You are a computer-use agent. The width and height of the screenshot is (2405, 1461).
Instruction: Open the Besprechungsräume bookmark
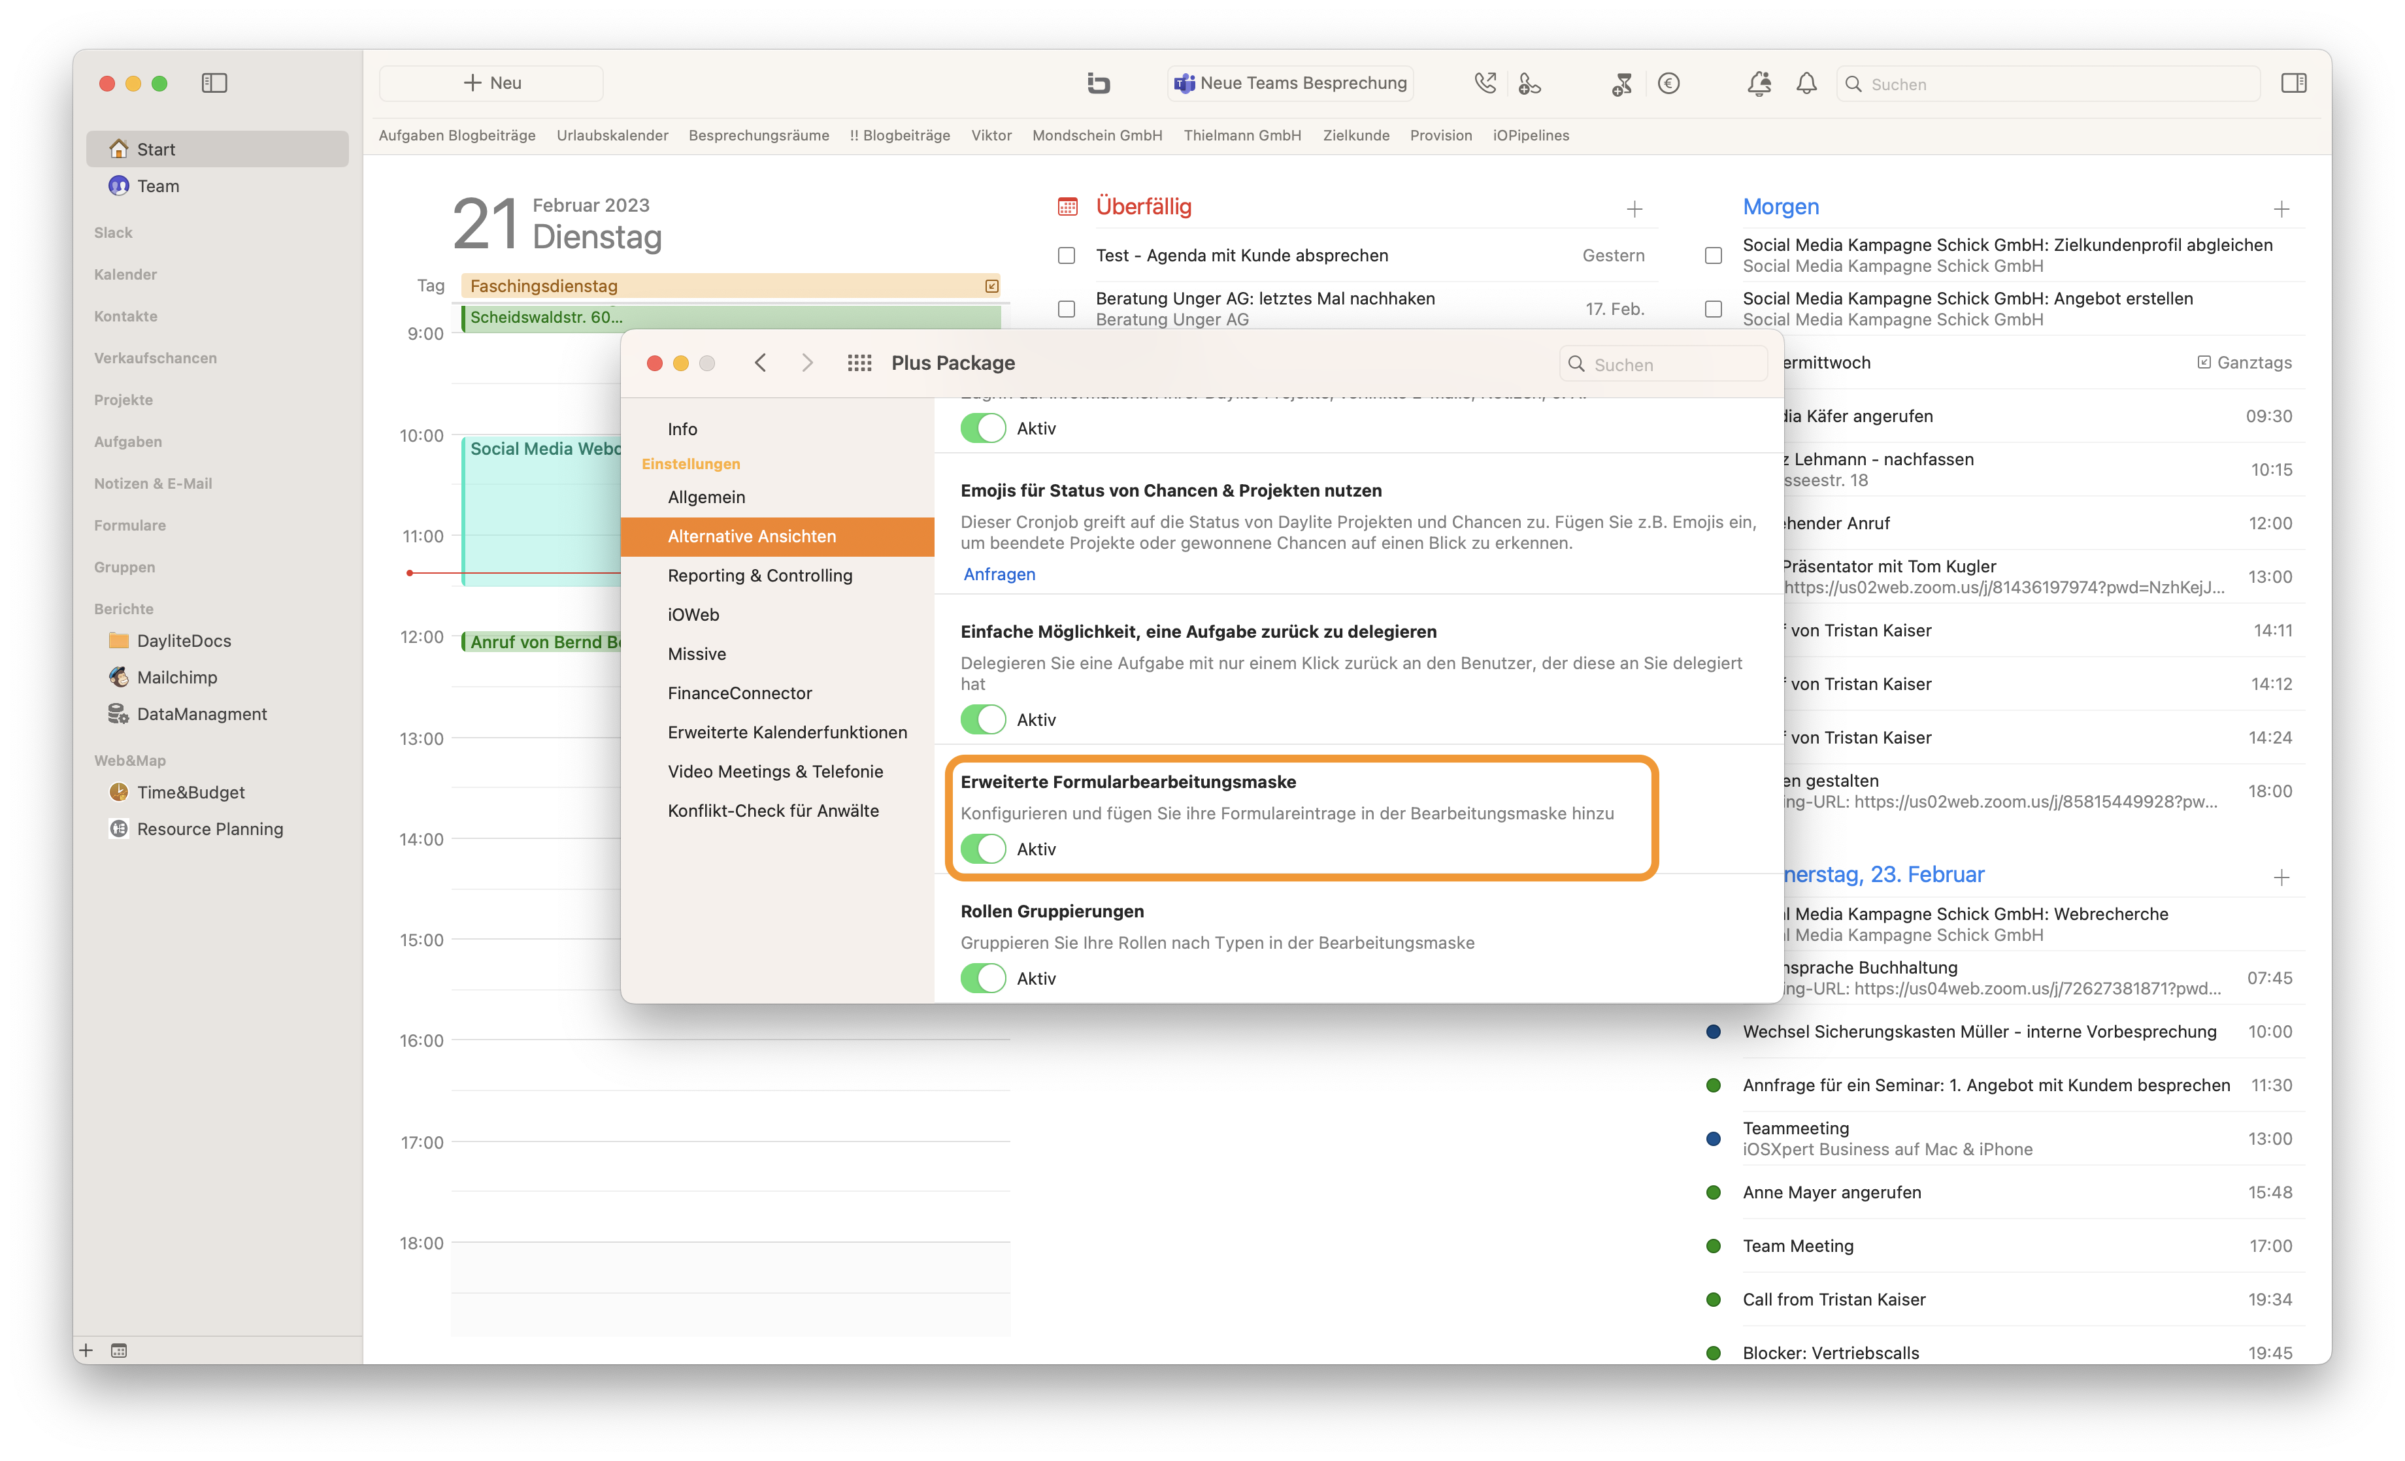pos(758,135)
